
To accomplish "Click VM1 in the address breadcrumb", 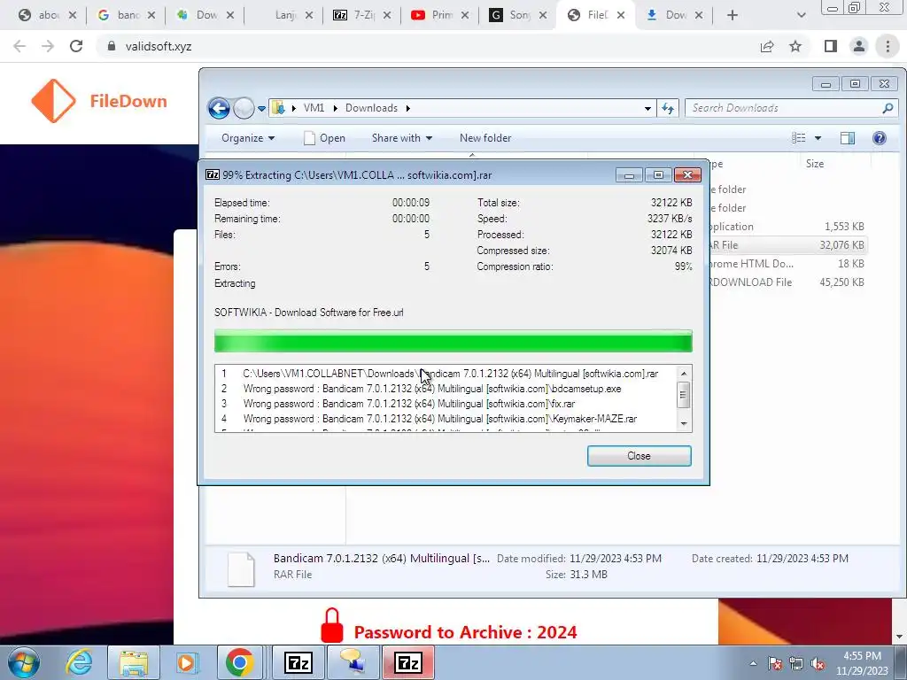I will click(314, 108).
